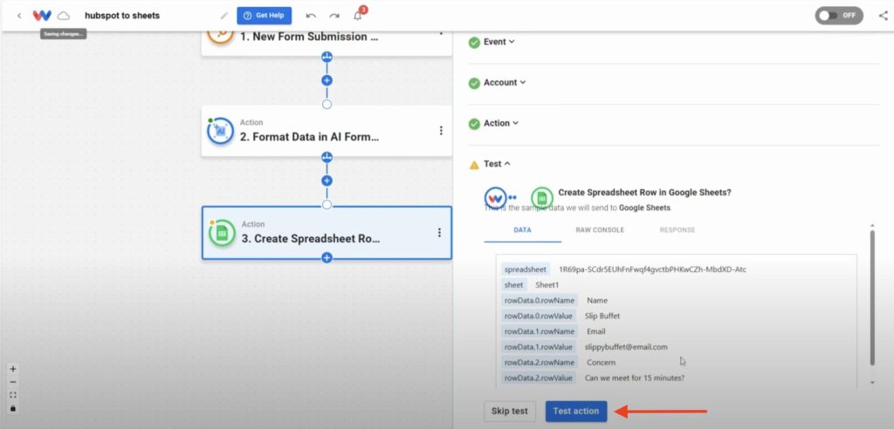Expand the Account section
This screenshot has width=894, height=429.
[505, 83]
